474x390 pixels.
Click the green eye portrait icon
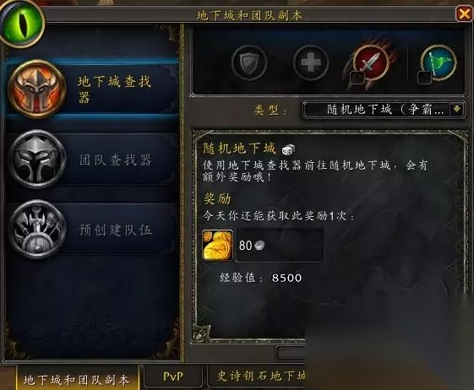(x=22, y=24)
